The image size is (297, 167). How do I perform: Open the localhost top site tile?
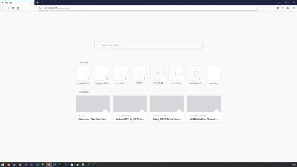(121, 75)
